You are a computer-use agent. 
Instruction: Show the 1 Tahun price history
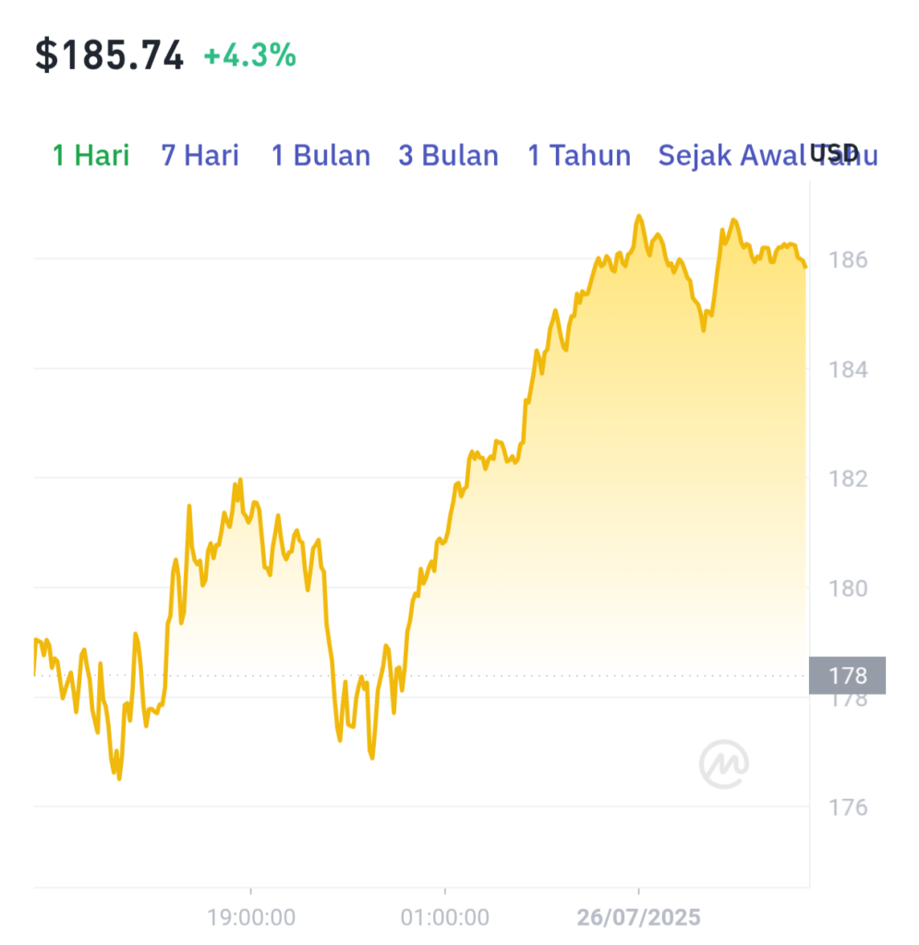click(579, 155)
